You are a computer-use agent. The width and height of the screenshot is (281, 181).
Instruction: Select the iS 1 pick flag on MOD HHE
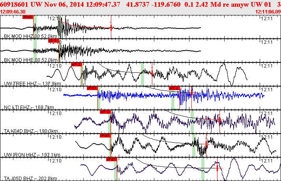53,41
